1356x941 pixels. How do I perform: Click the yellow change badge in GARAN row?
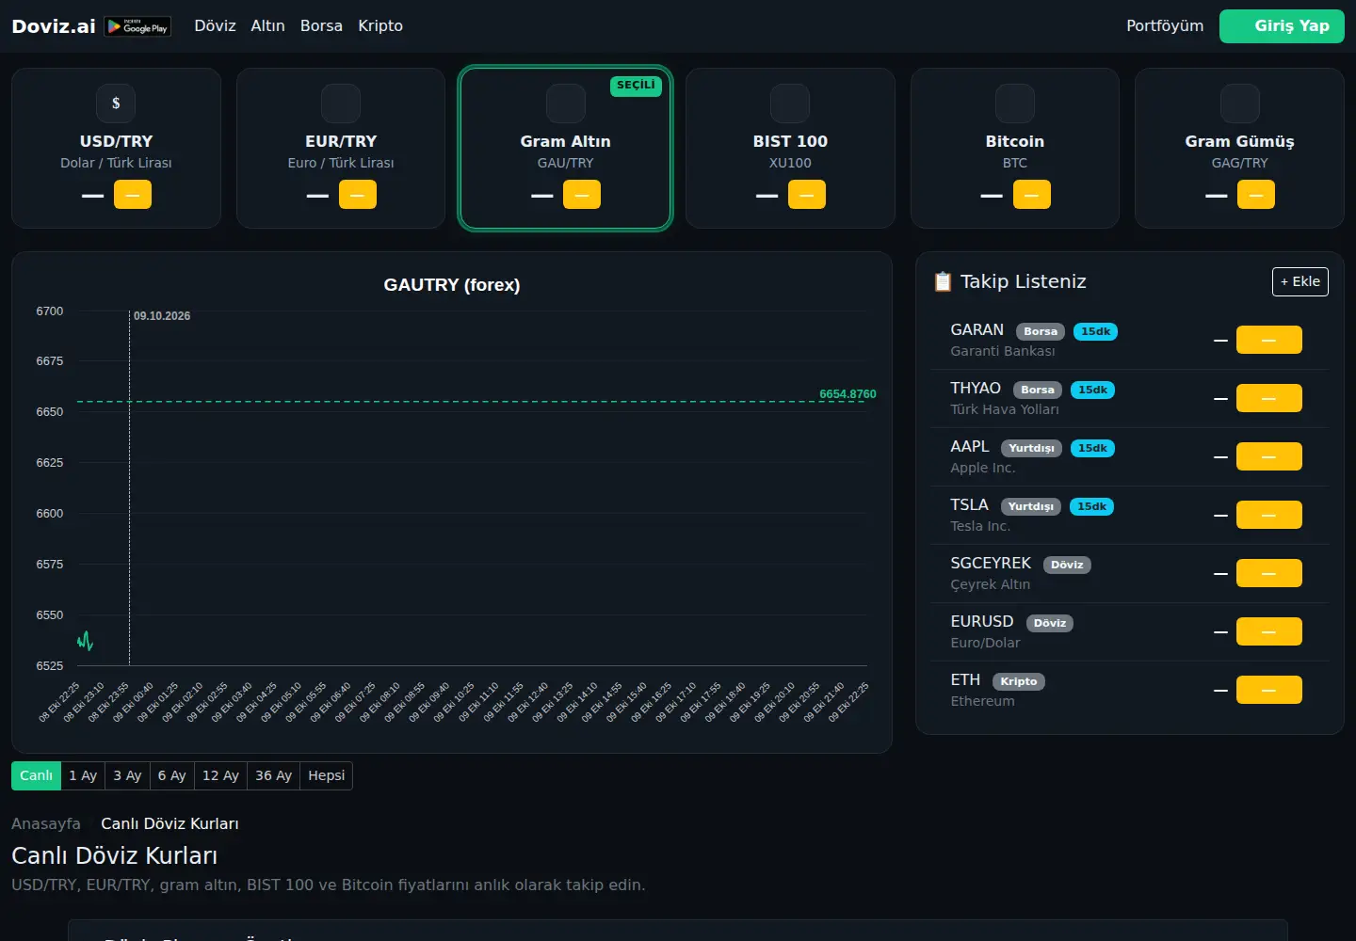[1268, 340]
